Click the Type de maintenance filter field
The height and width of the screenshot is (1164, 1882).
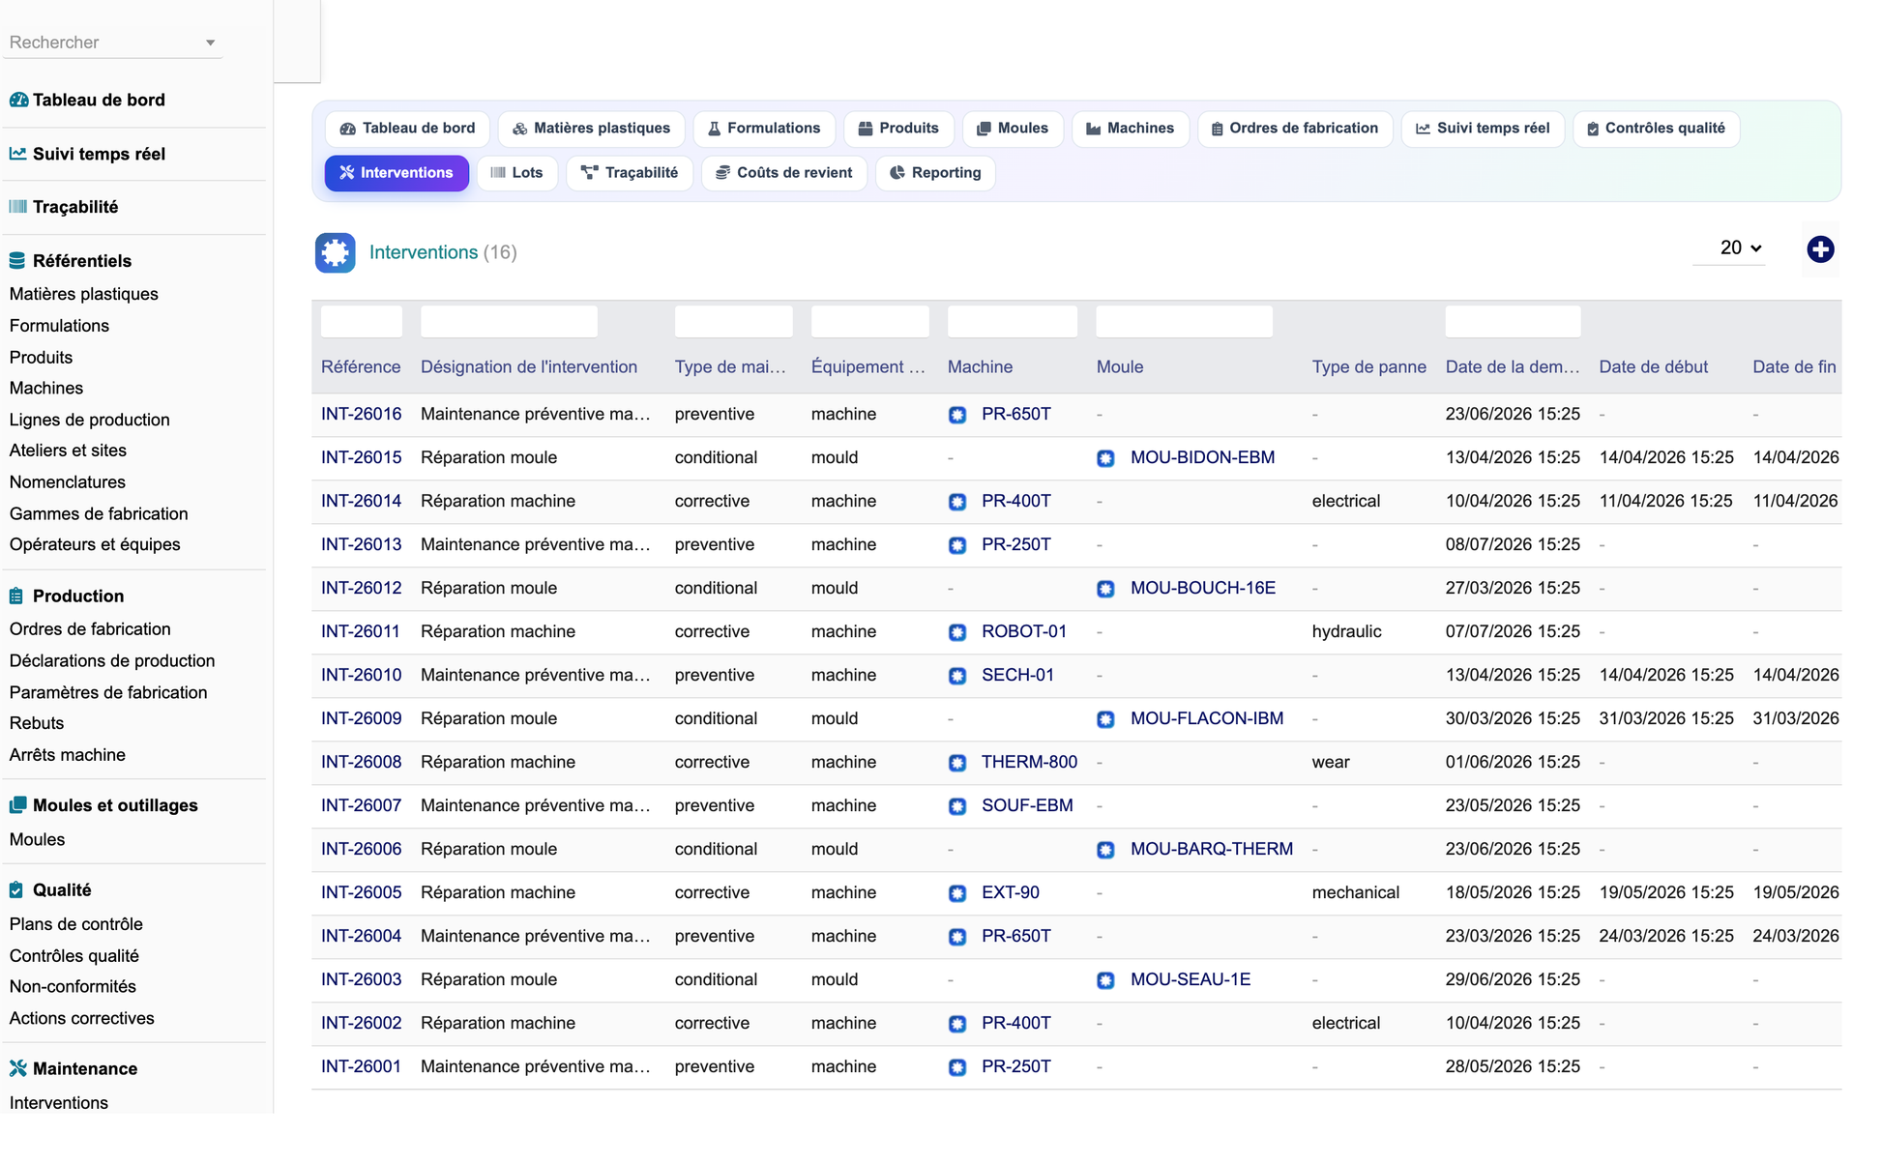(x=733, y=322)
